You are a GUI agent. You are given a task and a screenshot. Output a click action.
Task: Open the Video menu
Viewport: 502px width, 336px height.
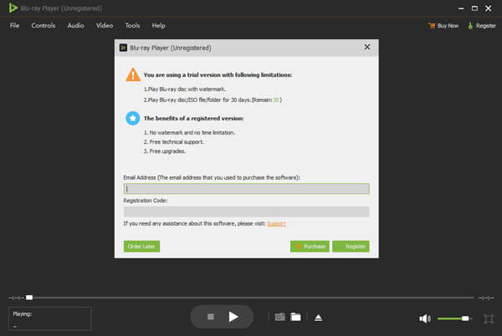(105, 26)
